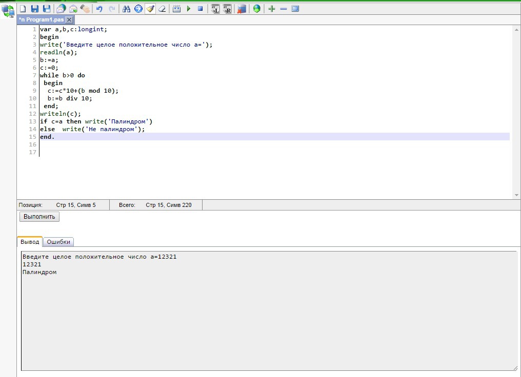521x377 pixels.
Task: Click the editor scrollbar down arrow
Action: [516, 195]
